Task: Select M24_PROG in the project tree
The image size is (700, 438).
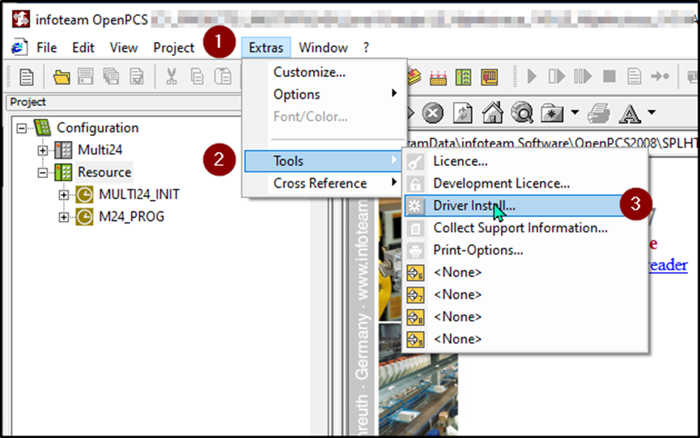Action: click(x=131, y=217)
